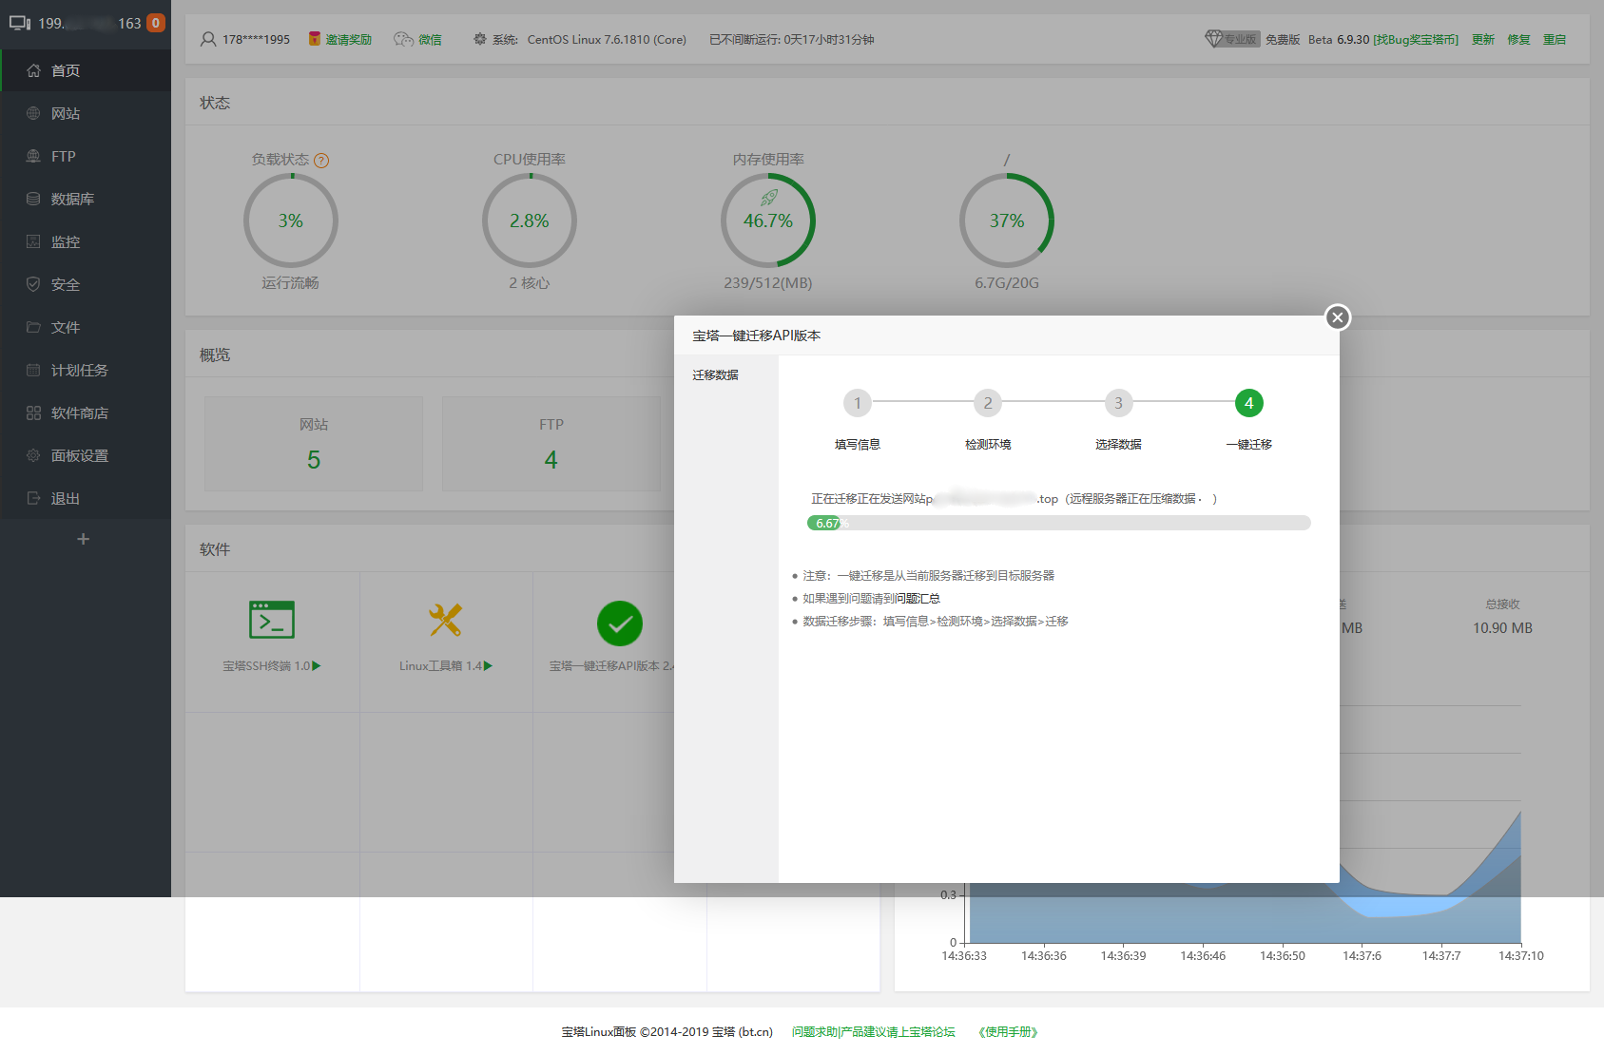Click the 专业版 diamond icon

click(1214, 38)
